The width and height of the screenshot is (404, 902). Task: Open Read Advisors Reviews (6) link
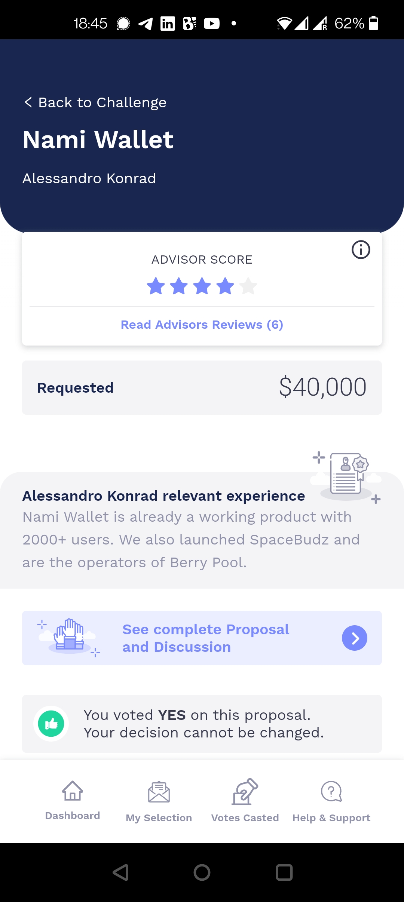[x=202, y=325]
